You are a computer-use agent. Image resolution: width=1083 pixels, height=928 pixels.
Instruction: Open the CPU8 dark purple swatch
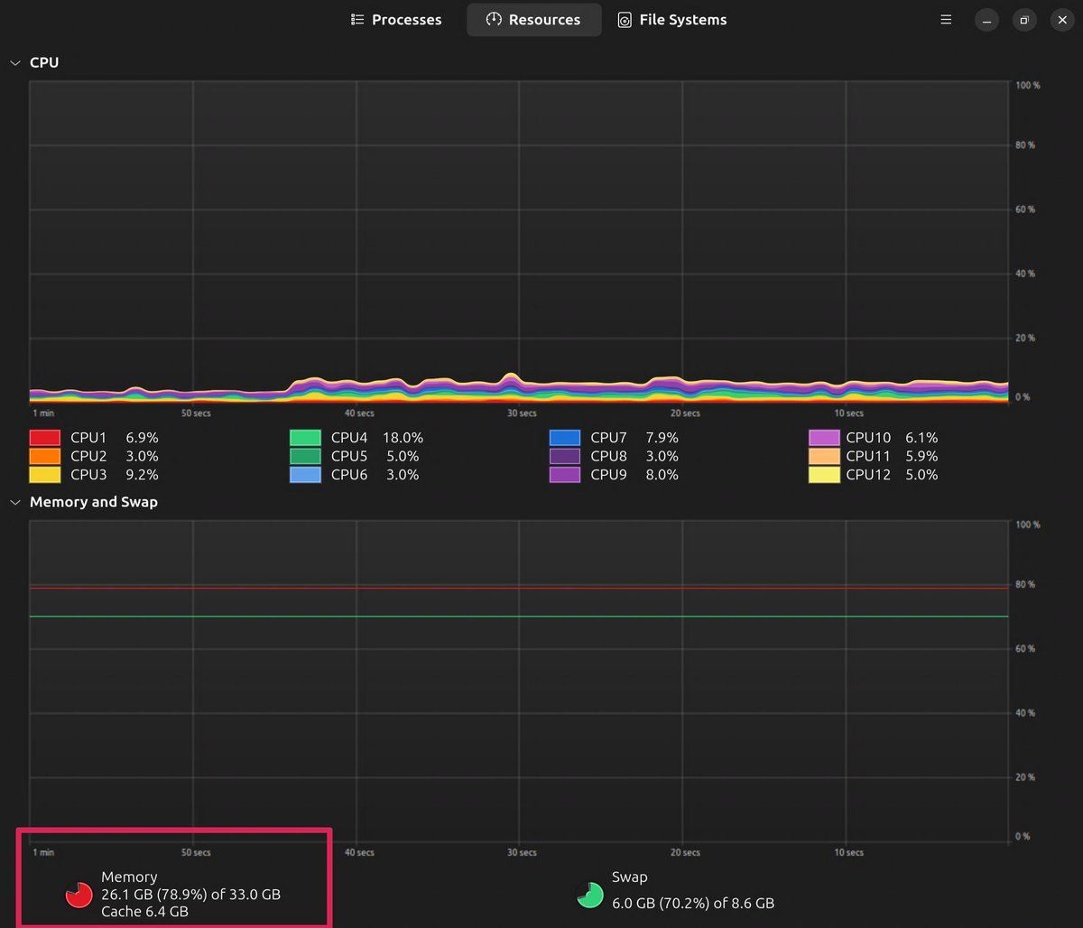565,456
